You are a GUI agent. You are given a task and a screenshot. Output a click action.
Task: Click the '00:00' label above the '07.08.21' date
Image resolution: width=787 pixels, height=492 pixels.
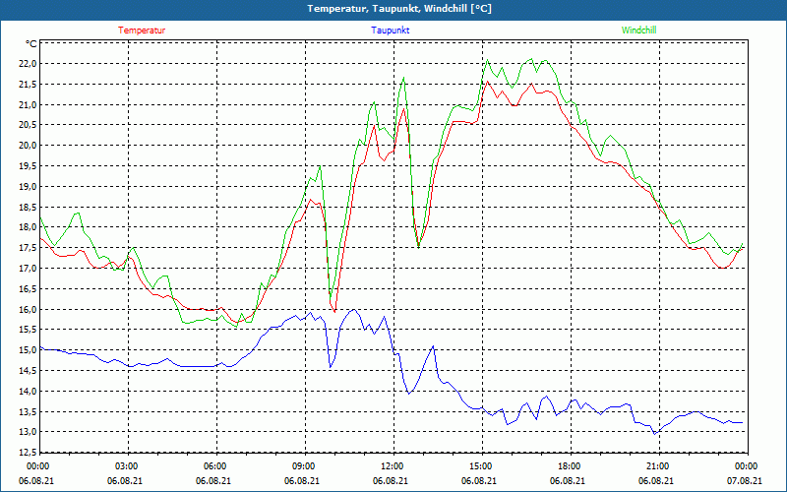[747, 466]
